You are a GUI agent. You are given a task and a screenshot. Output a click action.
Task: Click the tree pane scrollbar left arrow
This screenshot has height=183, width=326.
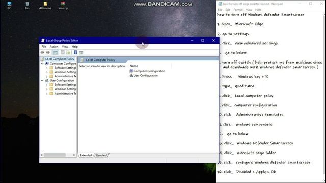pyautogui.click(x=42, y=155)
